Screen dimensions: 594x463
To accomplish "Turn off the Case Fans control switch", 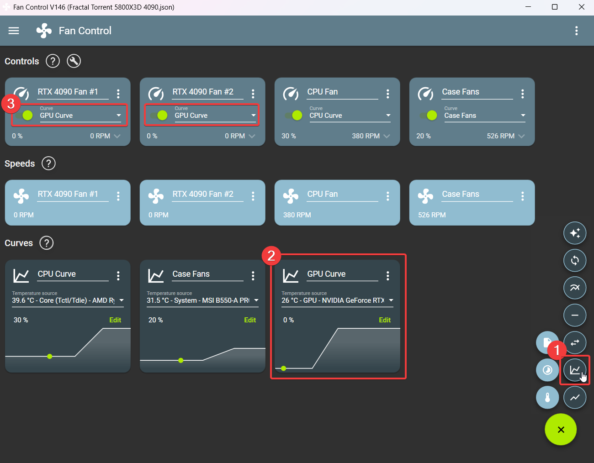I will (428, 116).
